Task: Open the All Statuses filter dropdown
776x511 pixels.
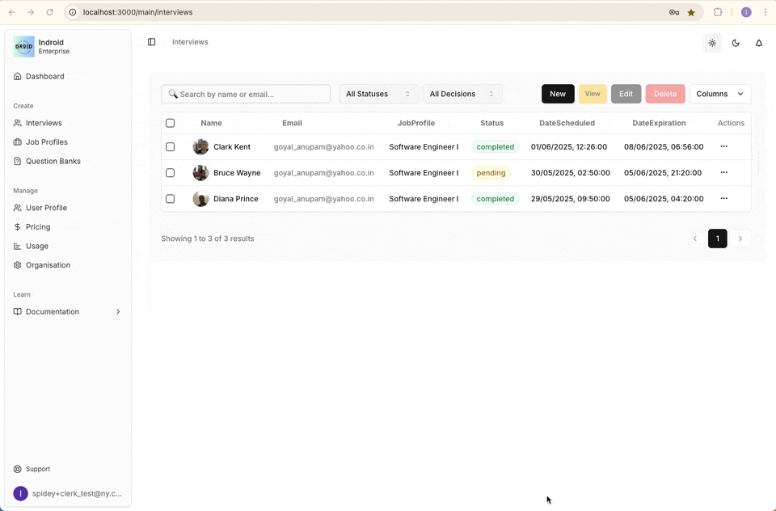Action: click(378, 94)
